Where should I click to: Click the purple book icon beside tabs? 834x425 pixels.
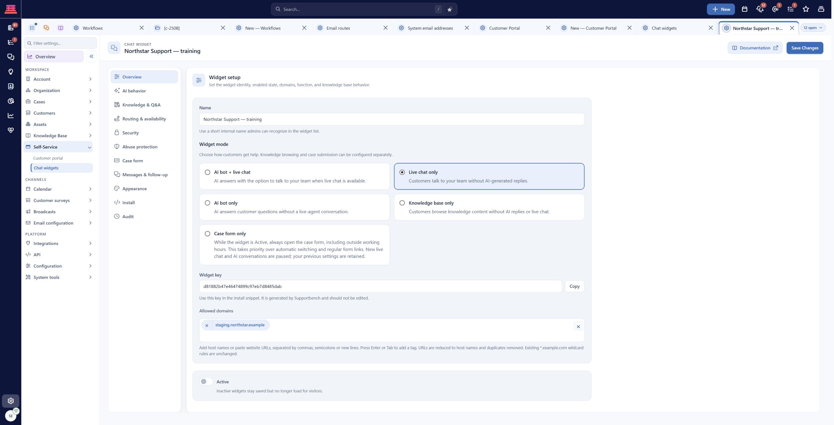click(61, 28)
